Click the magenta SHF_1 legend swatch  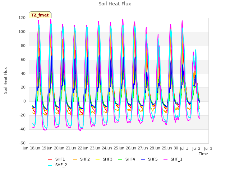(165, 160)
